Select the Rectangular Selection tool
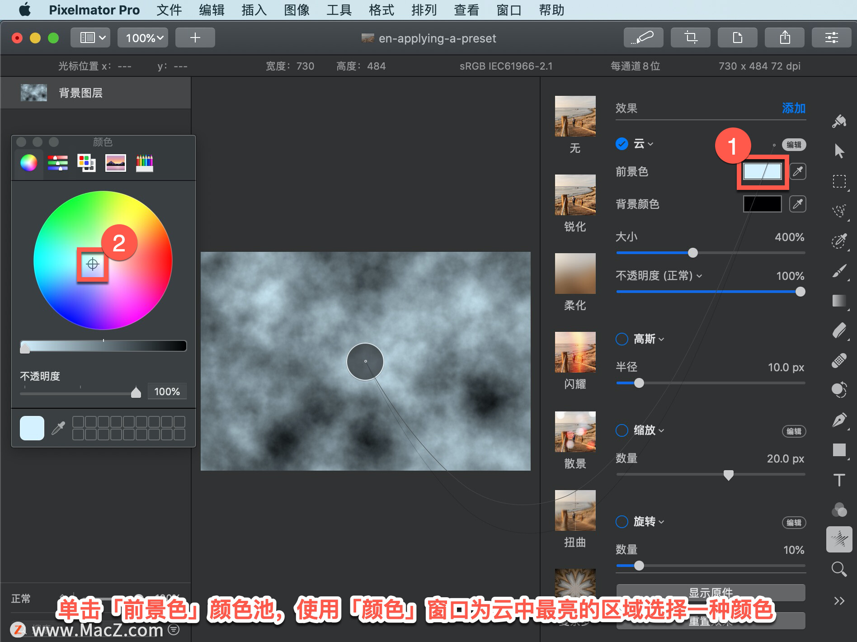The height and width of the screenshot is (642, 857). coord(839,181)
